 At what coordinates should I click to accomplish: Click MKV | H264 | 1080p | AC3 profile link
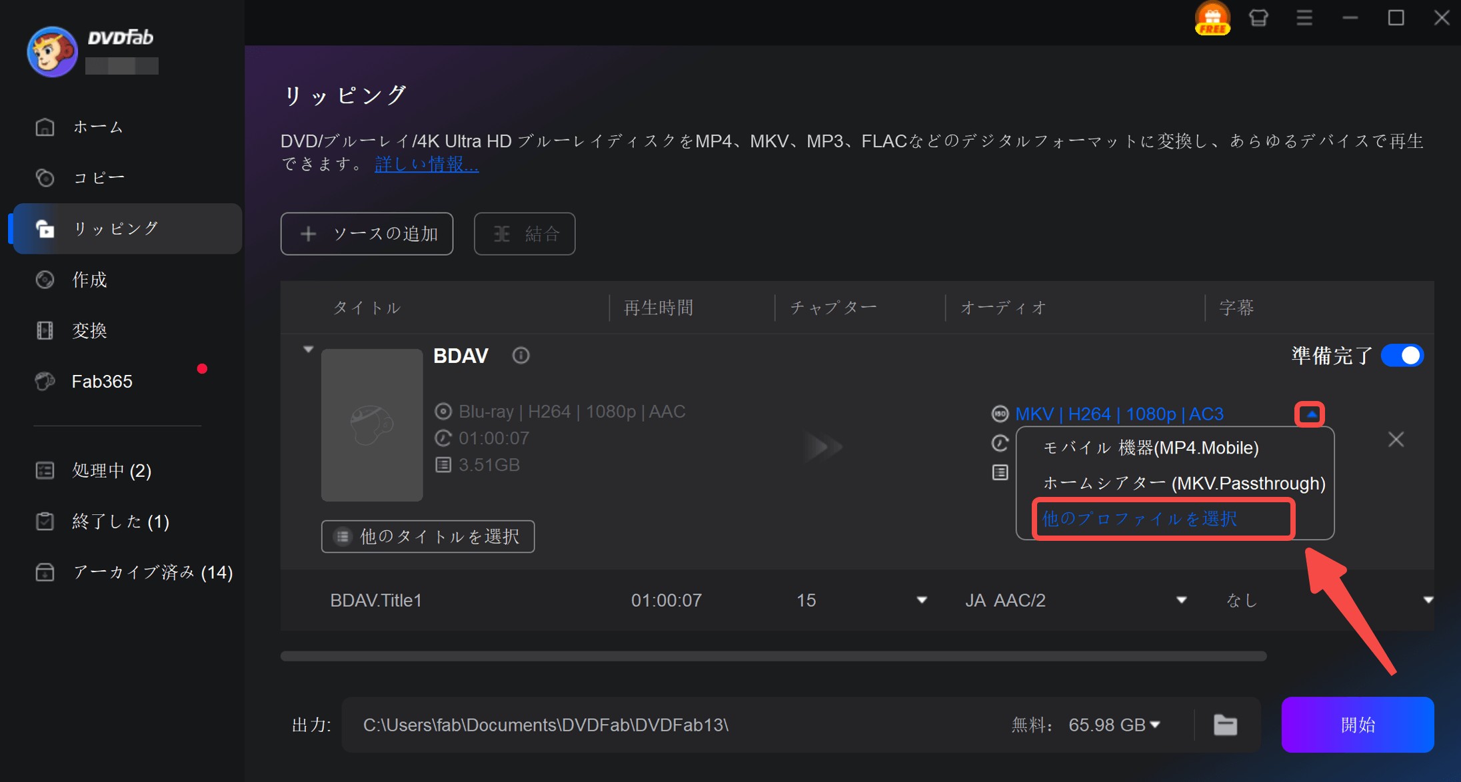point(1119,414)
